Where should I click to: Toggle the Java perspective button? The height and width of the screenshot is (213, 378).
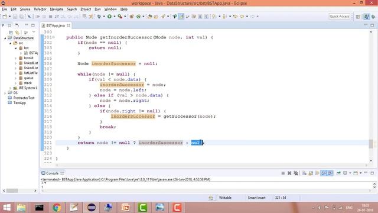[367, 17]
